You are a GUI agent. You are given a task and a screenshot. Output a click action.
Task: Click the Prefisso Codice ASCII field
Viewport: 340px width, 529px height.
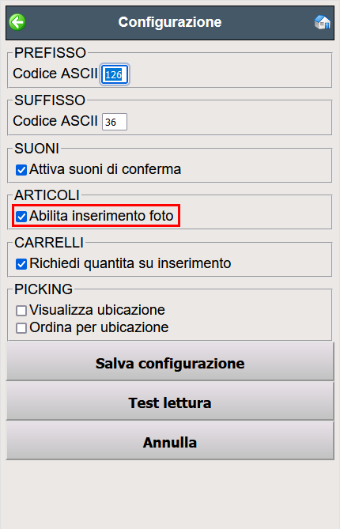tap(115, 74)
